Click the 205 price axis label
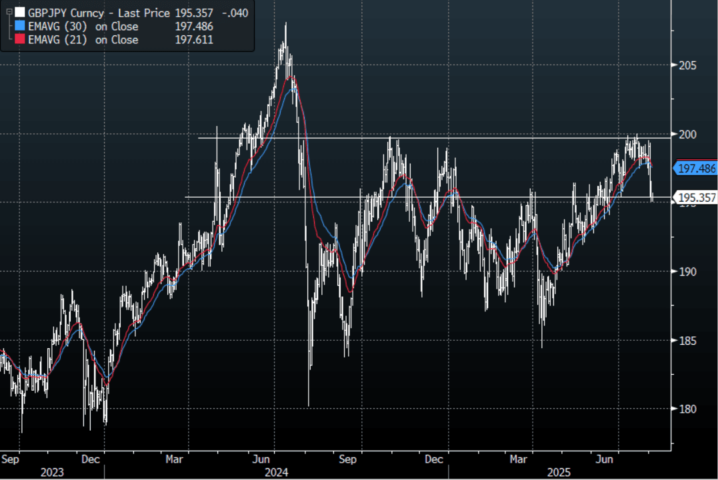 tap(687, 65)
